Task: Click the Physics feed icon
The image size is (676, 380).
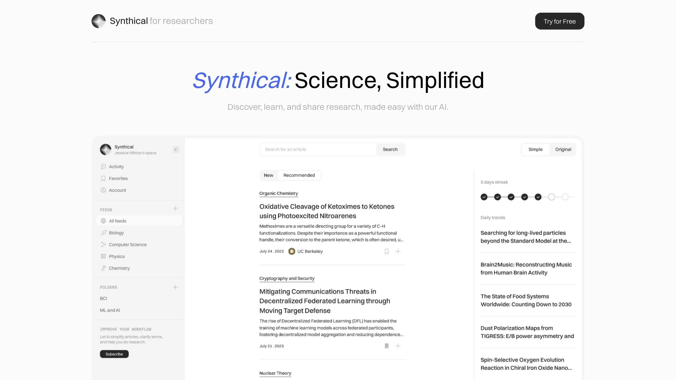Action: pos(102,256)
